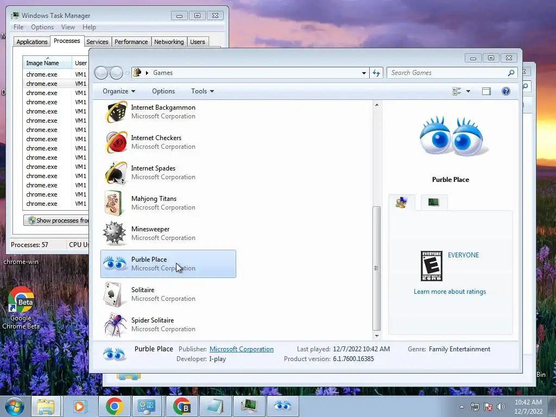Image resolution: width=556 pixels, height=417 pixels.
Task: Open the Notepad taskbar icon
Action: (x=215, y=407)
